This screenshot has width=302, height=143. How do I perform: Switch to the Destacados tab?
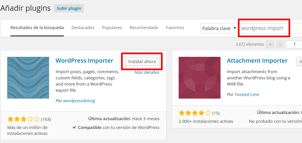tap(83, 28)
